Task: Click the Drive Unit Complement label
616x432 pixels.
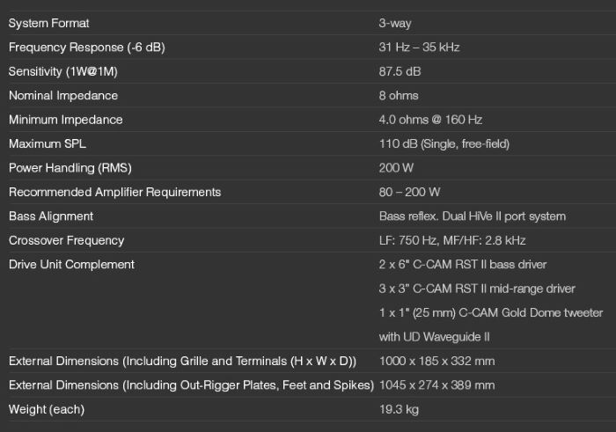Action: (x=71, y=264)
